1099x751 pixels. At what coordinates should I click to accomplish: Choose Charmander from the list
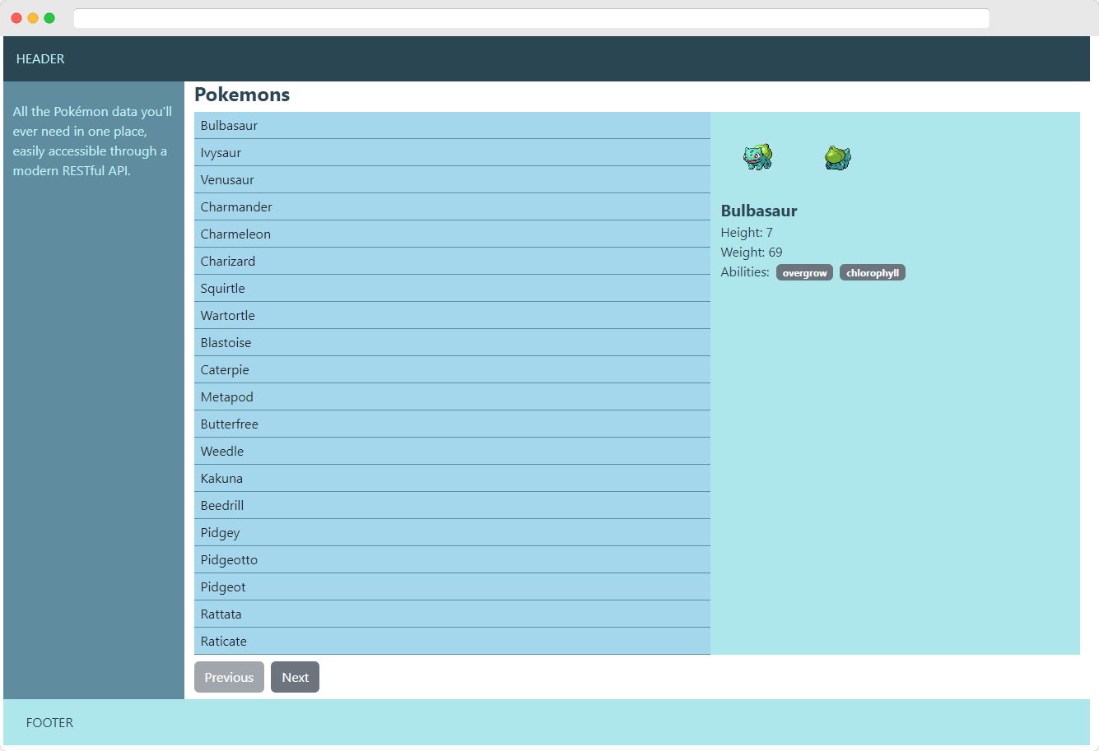(x=452, y=207)
